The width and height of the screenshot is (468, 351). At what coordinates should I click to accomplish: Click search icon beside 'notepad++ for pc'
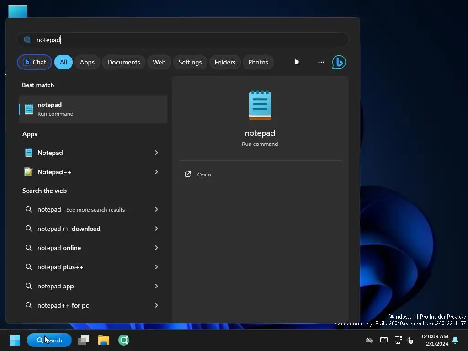(29, 305)
